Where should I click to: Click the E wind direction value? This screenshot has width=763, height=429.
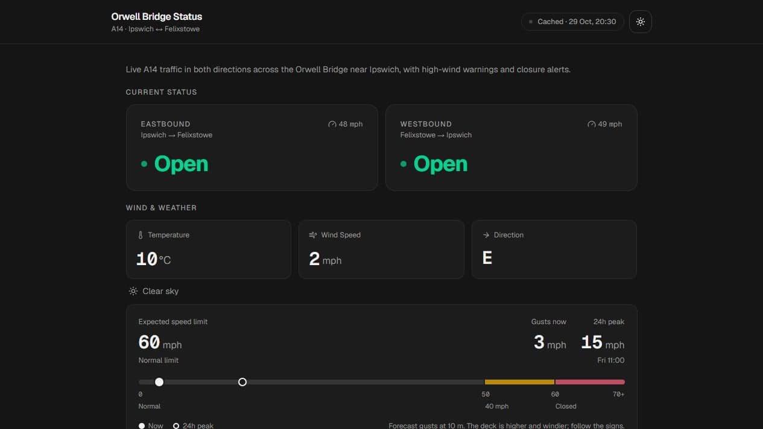[x=487, y=258]
